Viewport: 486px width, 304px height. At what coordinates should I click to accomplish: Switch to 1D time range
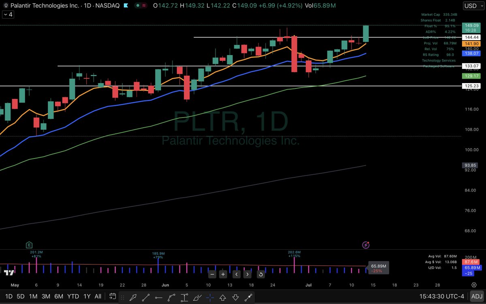[9, 296]
